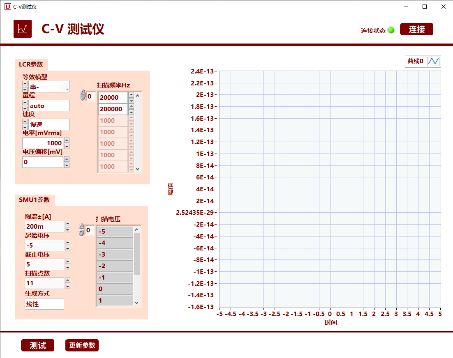Open the 等效模型 dropdown showing 串-
Screen dimensions: 453x358
pyautogui.click(x=49, y=87)
